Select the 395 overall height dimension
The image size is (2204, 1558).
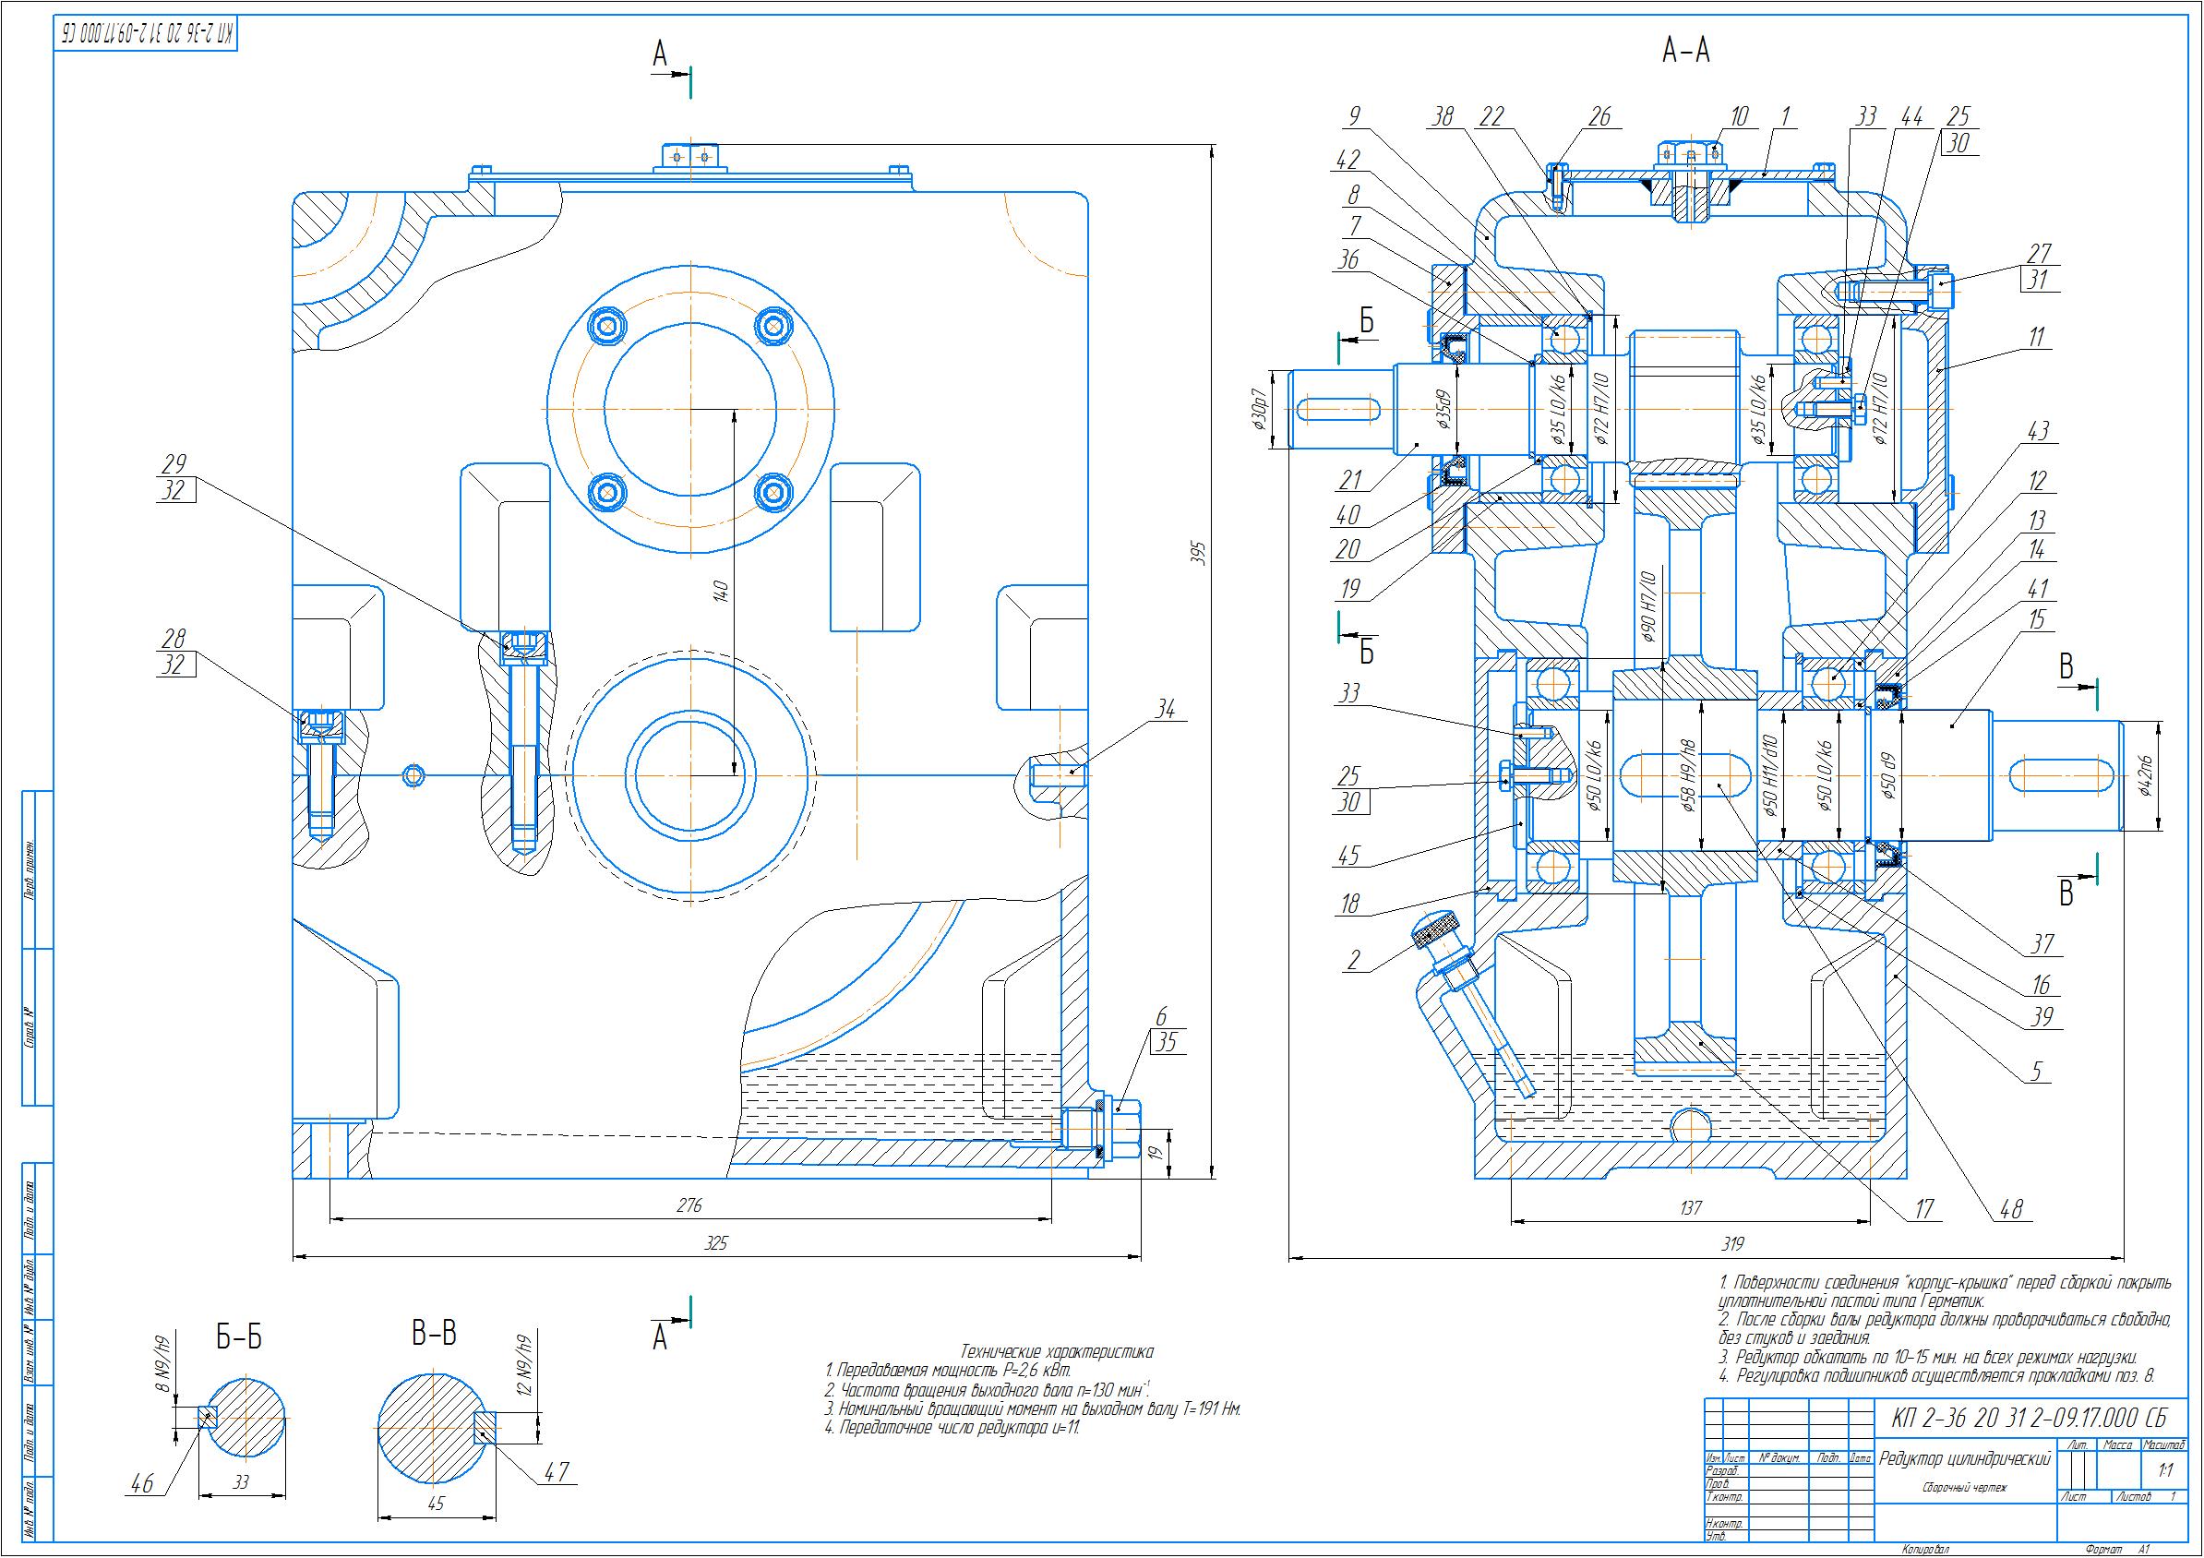[x=1199, y=556]
